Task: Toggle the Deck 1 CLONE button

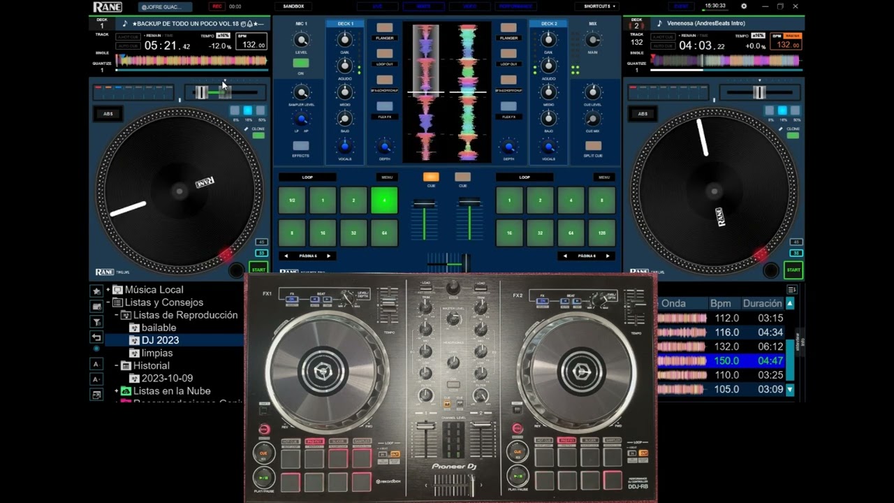Action: point(258,135)
